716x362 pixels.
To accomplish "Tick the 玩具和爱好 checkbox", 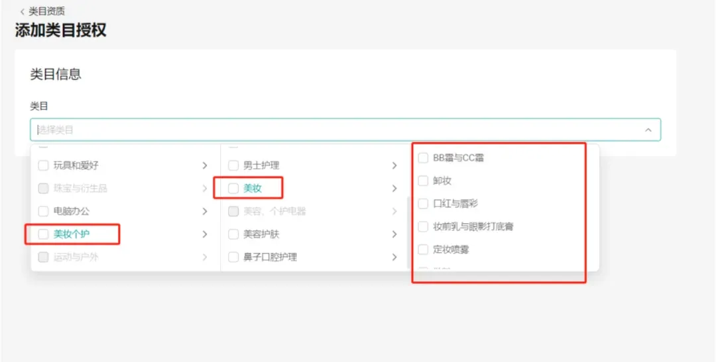I will coord(43,165).
